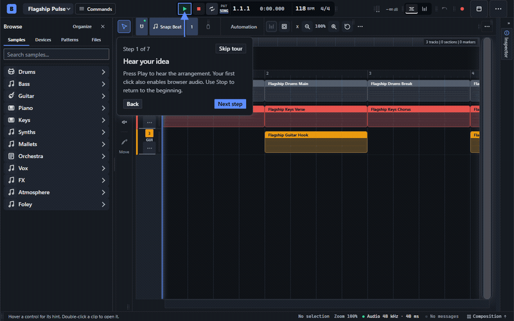Select the pointer arrow tool
Screen dimensions: 514x321
[124, 26]
